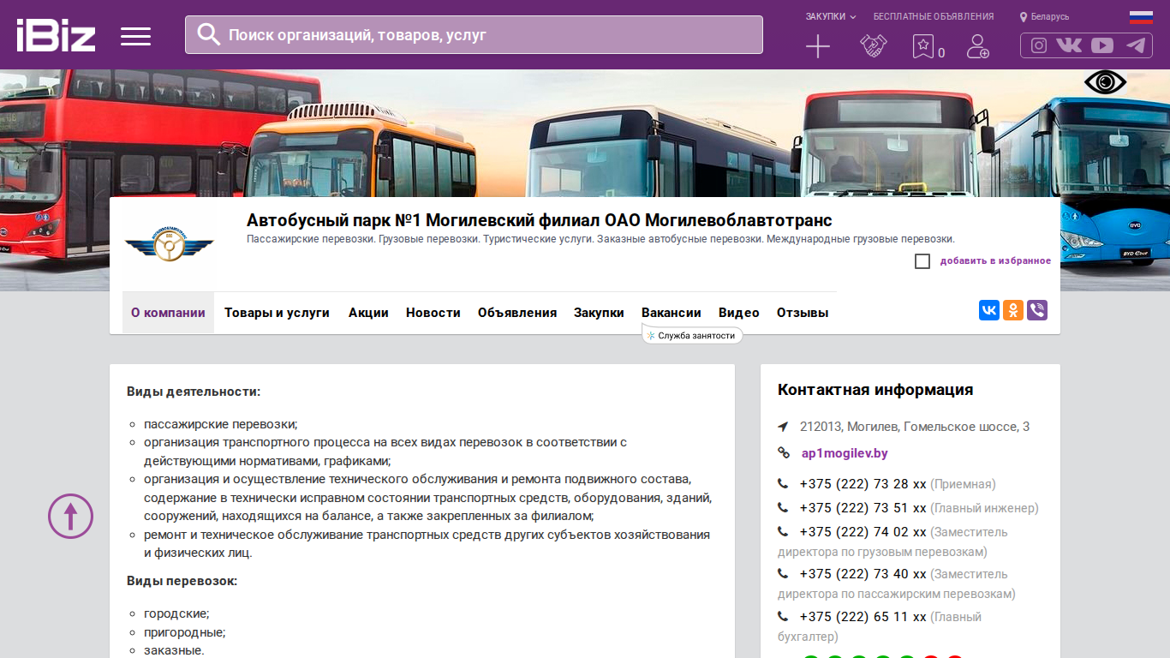Open the VK page in the header social box

tap(1069, 45)
